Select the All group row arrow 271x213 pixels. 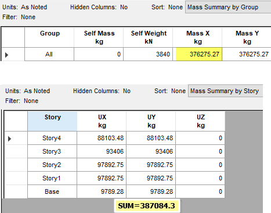7,55
